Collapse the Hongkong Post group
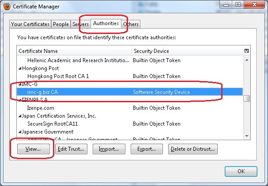Image resolution: width=268 pixels, height=186 pixels. [19, 68]
